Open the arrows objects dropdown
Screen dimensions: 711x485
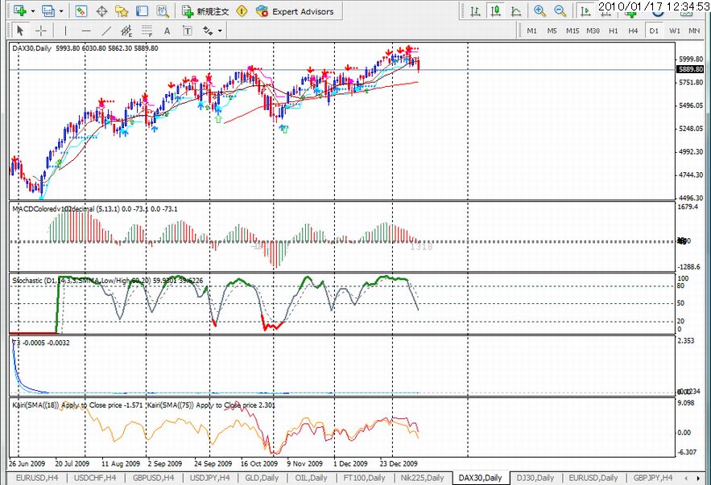[220, 31]
